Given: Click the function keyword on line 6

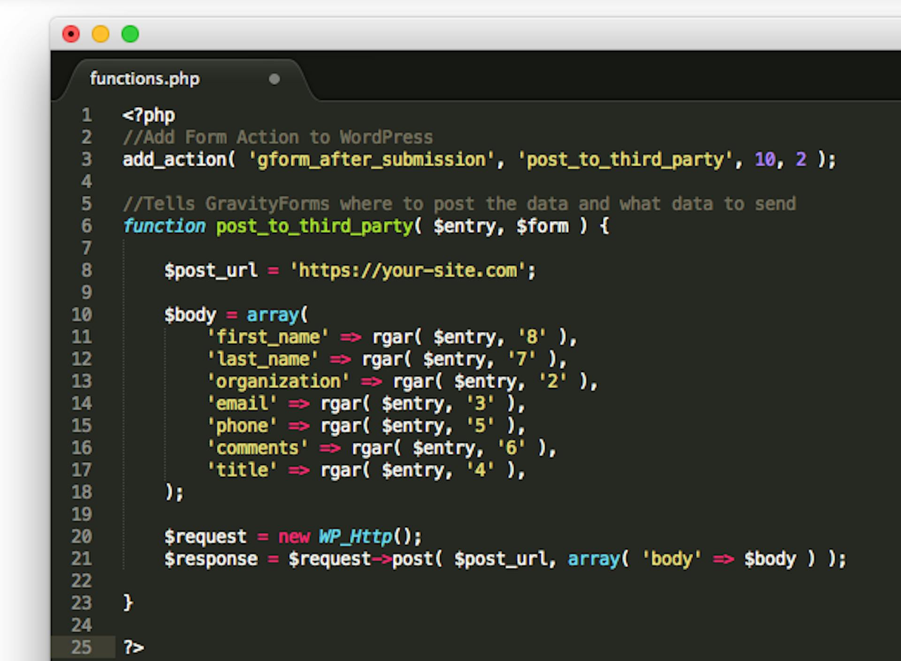Looking at the screenshot, I should 164,226.
